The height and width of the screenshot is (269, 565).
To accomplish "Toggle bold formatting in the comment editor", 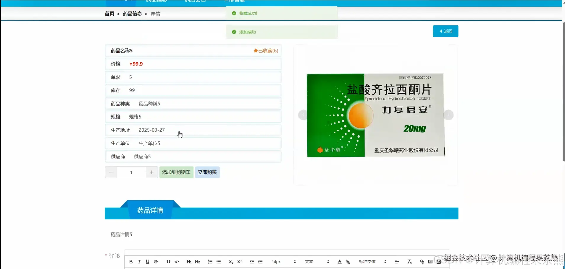I will click(130, 262).
